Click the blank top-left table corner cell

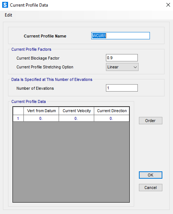point(18,111)
